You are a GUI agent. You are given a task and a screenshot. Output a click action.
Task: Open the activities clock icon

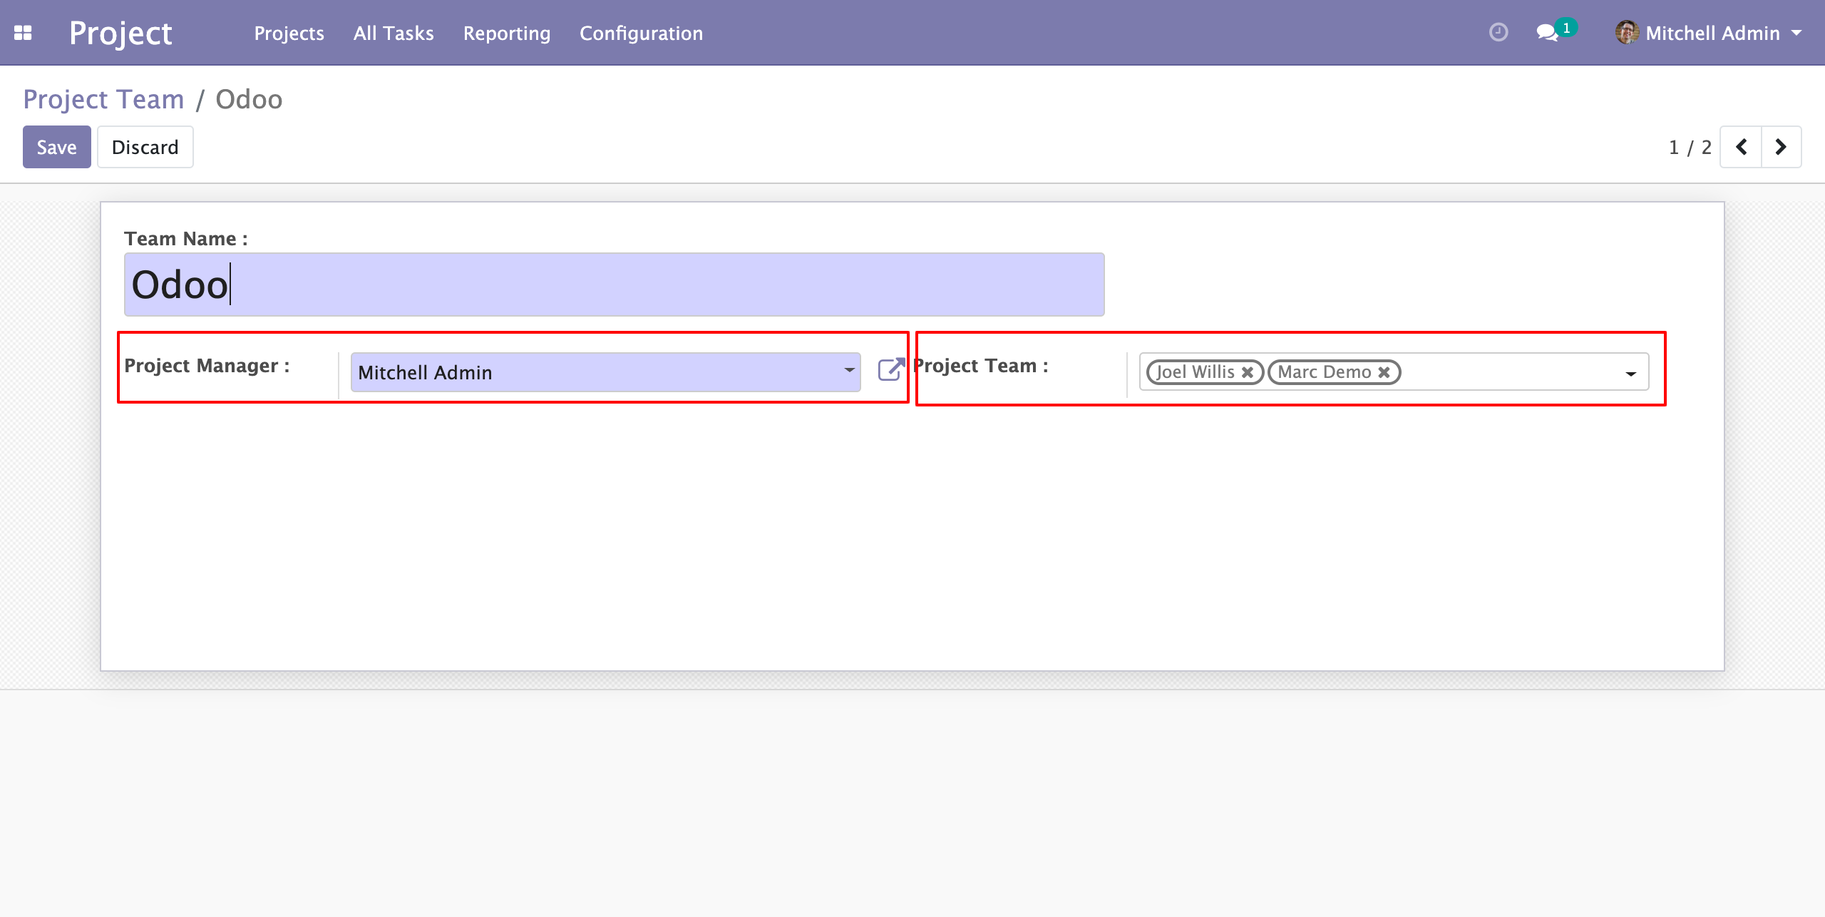pyautogui.click(x=1498, y=32)
